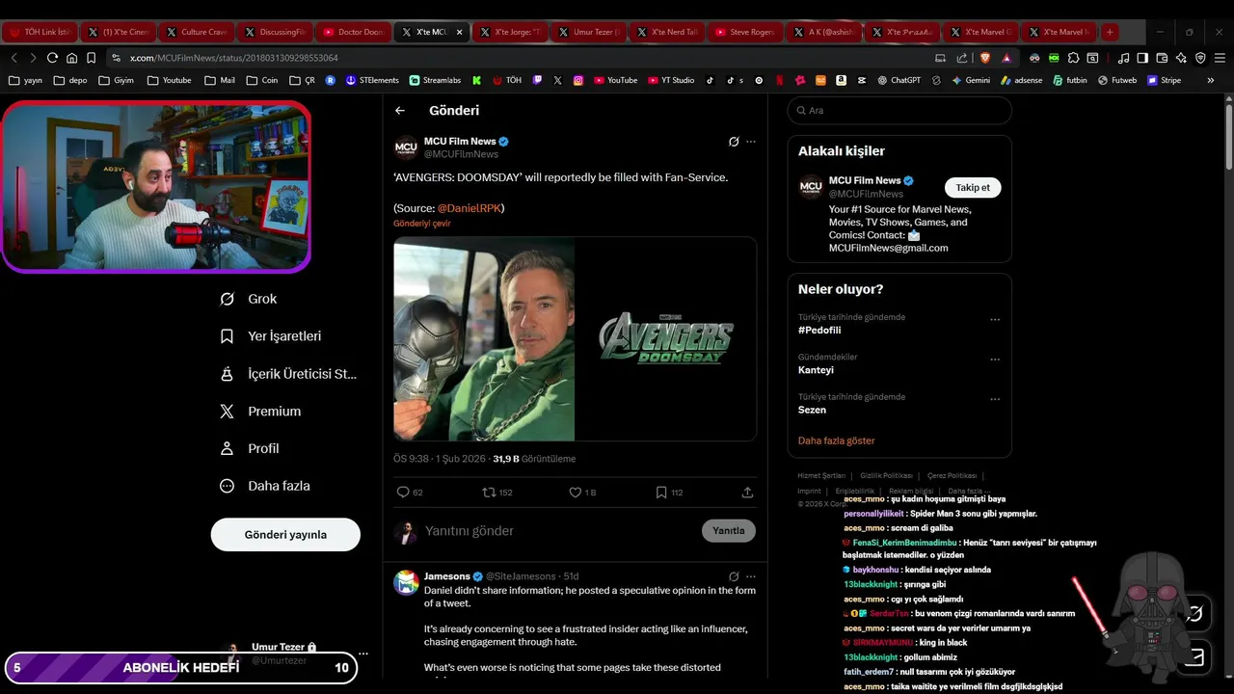1234x694 pixels.
Task: Open @DanielRPK mention link
Action: pos(469,208)
